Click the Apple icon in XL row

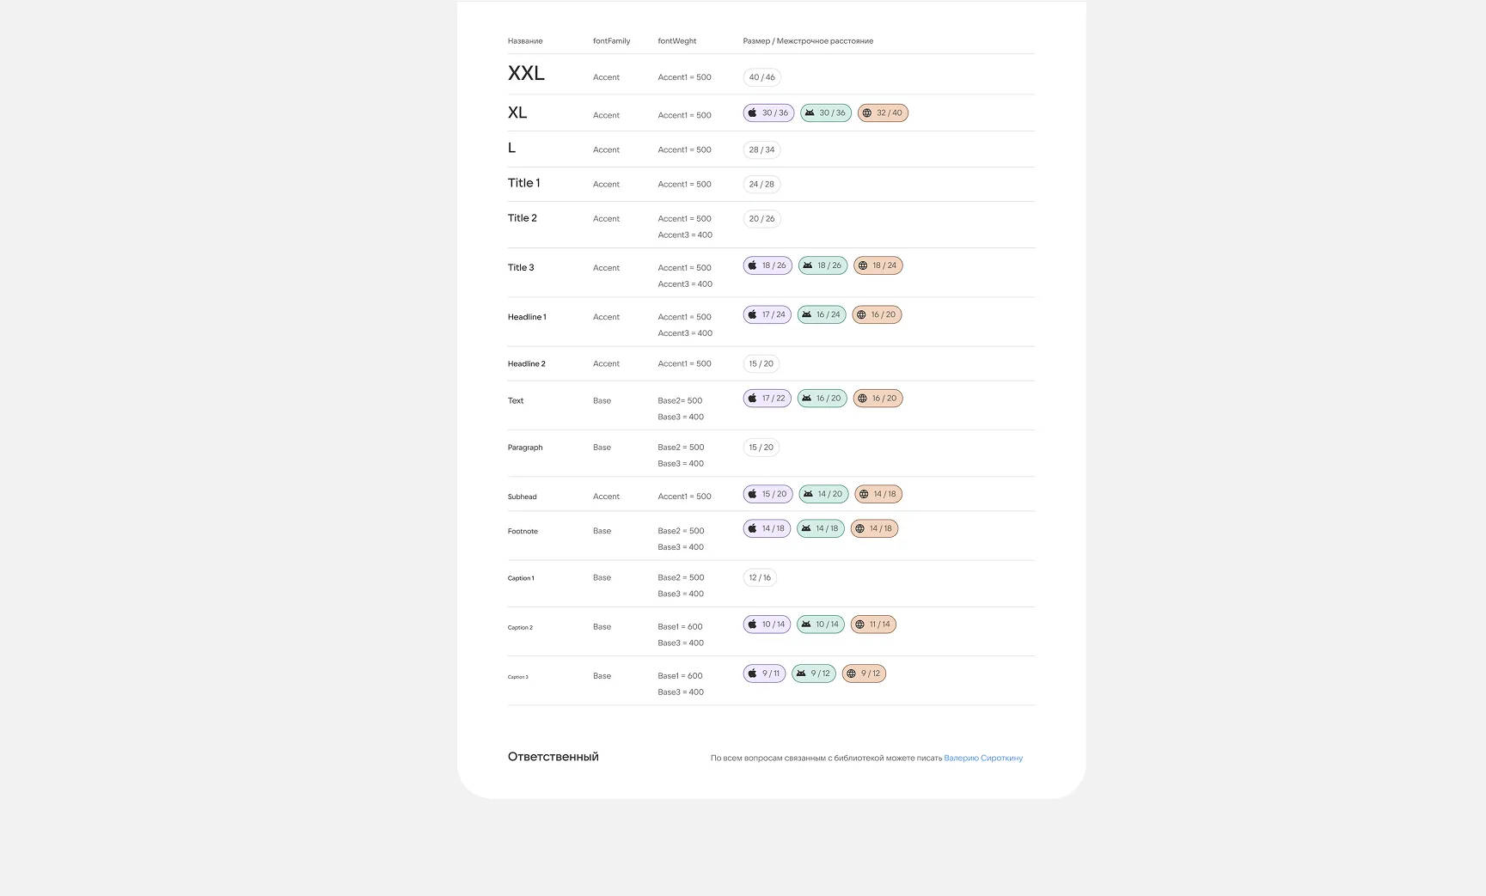coord(752,113)
